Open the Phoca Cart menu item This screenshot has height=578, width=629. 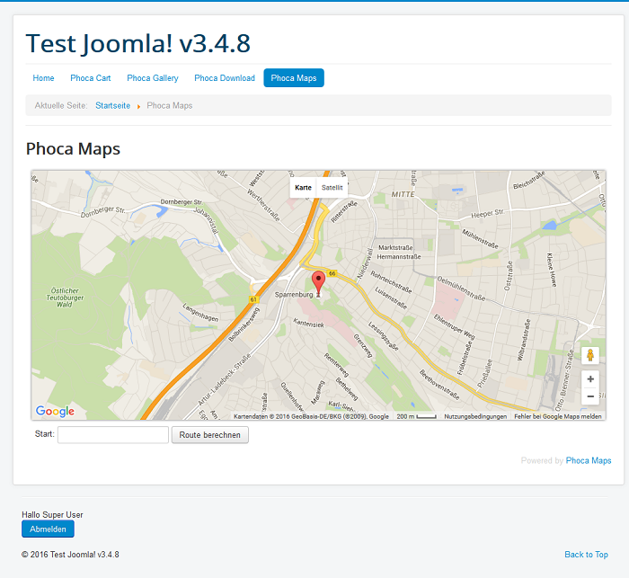click(x=91, y=78)
